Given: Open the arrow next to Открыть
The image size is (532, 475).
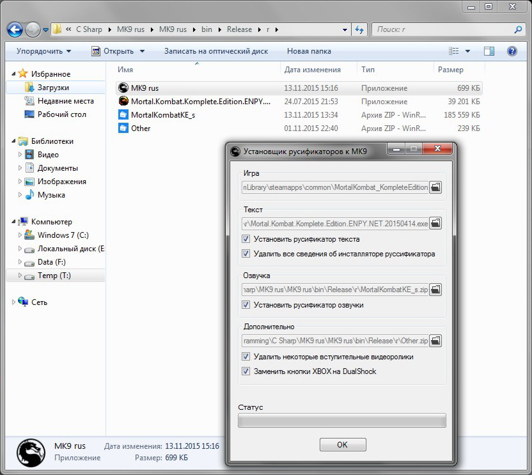Looking at the screenshot, I should (142, 51).
